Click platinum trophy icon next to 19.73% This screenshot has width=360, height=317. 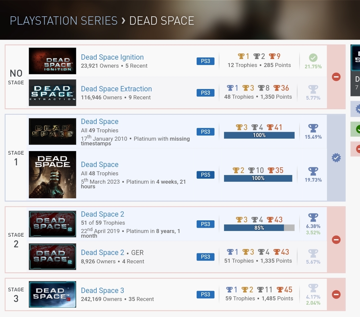pos(313,171)
